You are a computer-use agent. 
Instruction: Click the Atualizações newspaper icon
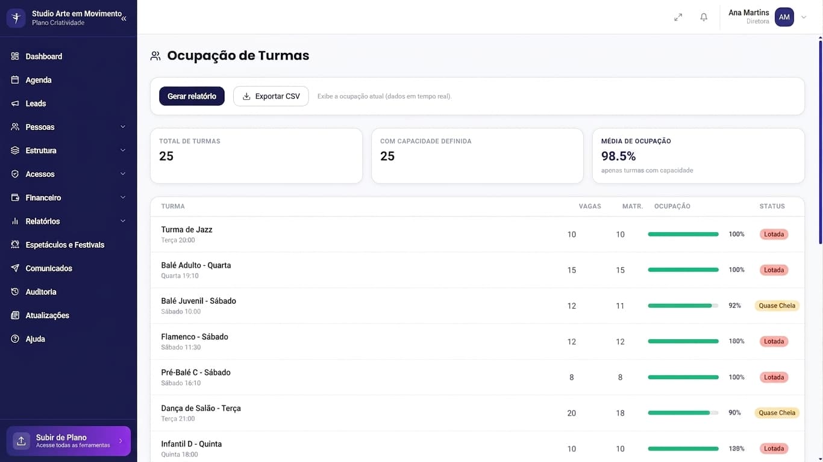[15, 315]
